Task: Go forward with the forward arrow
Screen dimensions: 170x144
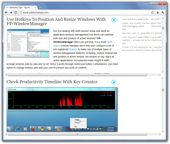Action: coord(11,13)
